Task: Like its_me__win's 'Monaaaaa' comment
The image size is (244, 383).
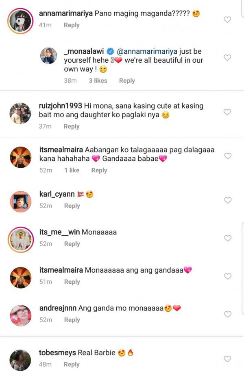Action: click(x=228, y=239)
